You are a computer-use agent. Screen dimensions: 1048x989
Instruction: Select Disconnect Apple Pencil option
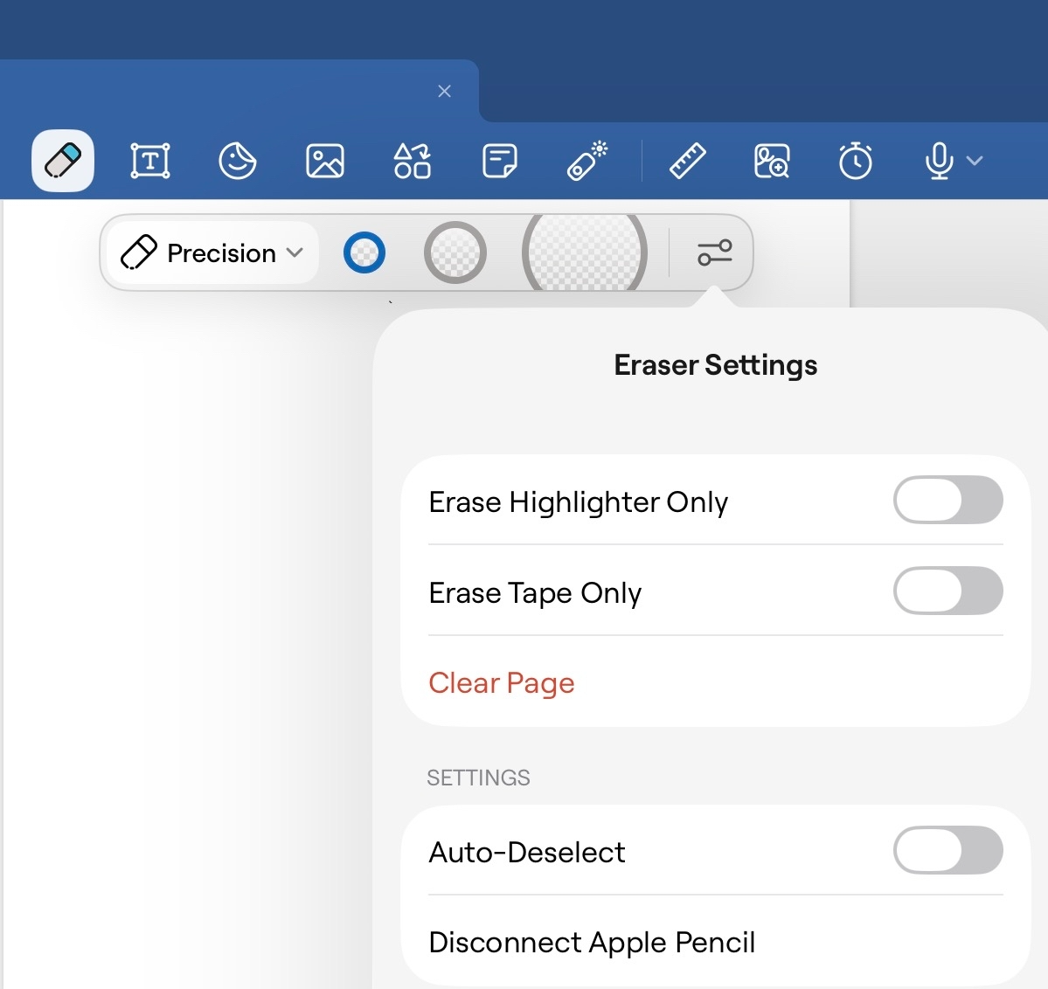(x=715, y=942)
